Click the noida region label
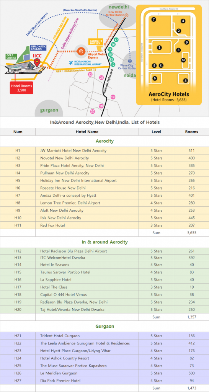209x392 pixels. point(130,75)
